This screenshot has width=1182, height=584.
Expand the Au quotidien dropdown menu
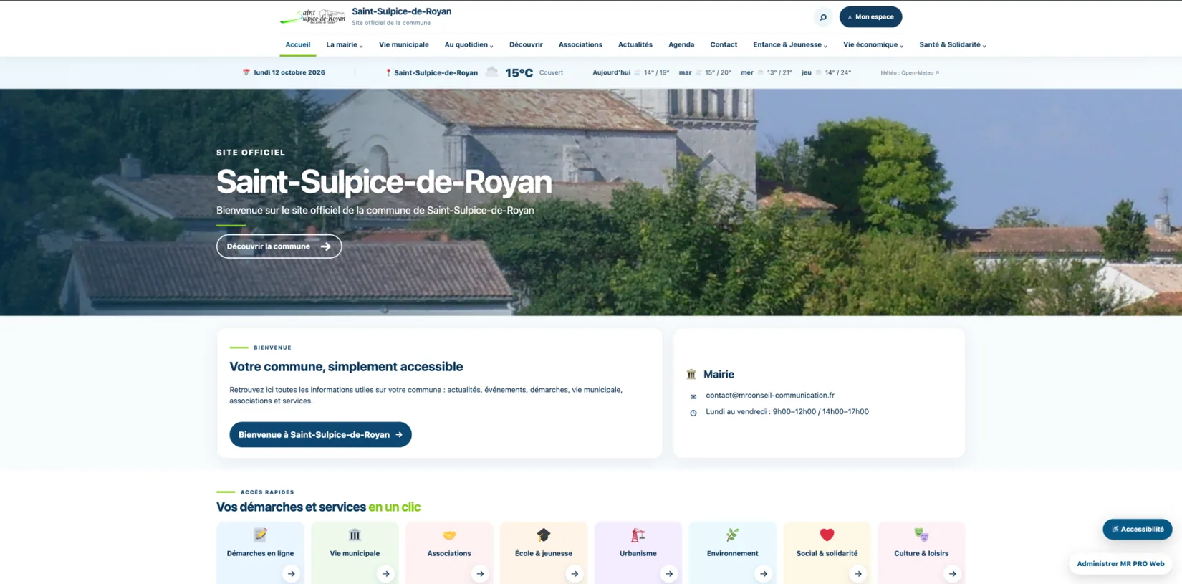click(x=469, y=44)
